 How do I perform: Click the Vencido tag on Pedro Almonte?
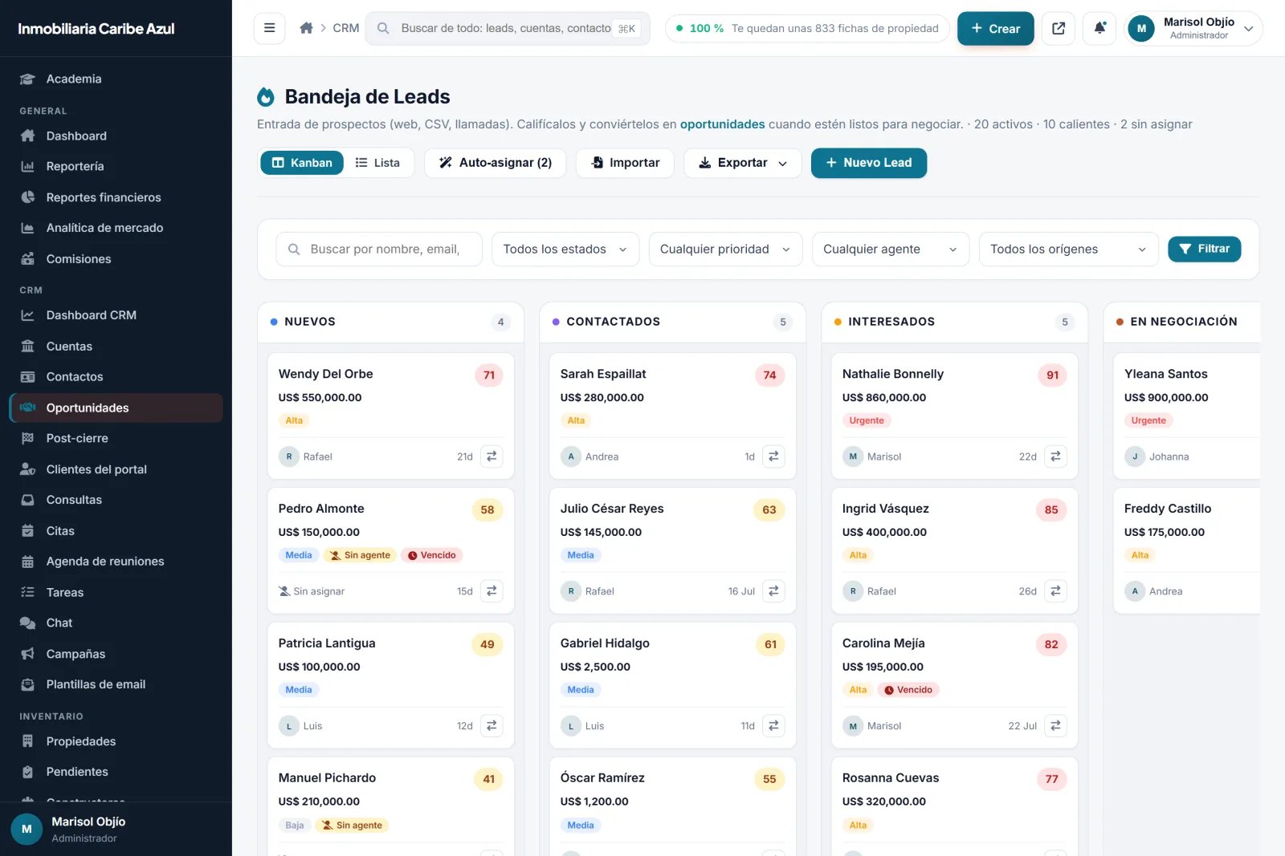tap(431, 555)
